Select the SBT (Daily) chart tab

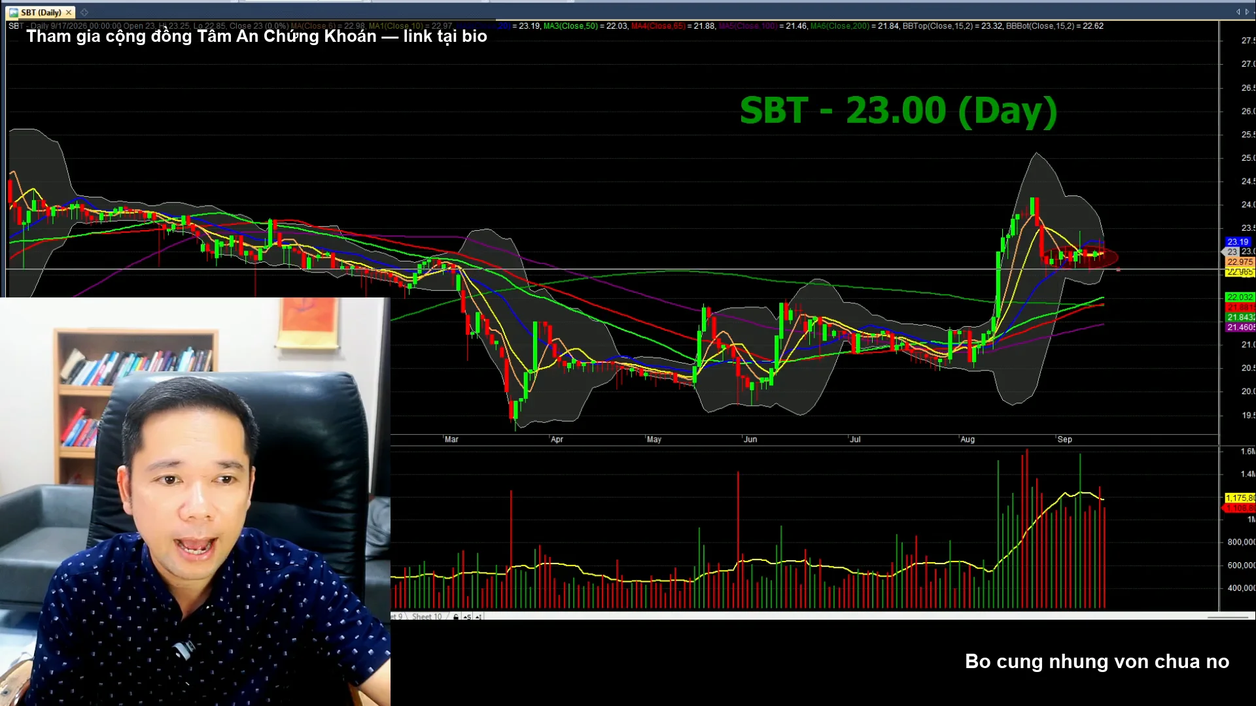[41, 12]
